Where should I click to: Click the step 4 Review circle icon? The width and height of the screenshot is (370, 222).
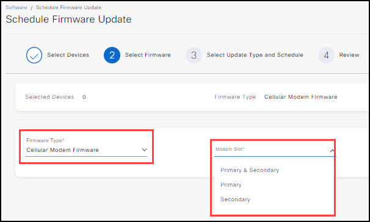click(x=327, y=55)
